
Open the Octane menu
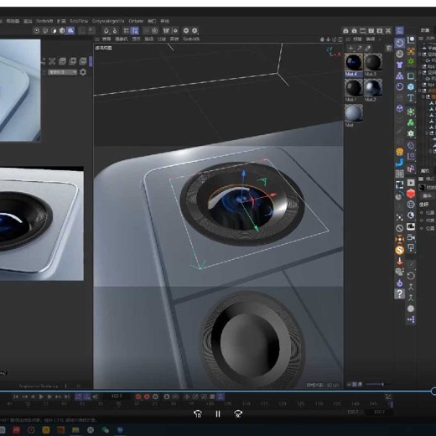tap(136, 21)
